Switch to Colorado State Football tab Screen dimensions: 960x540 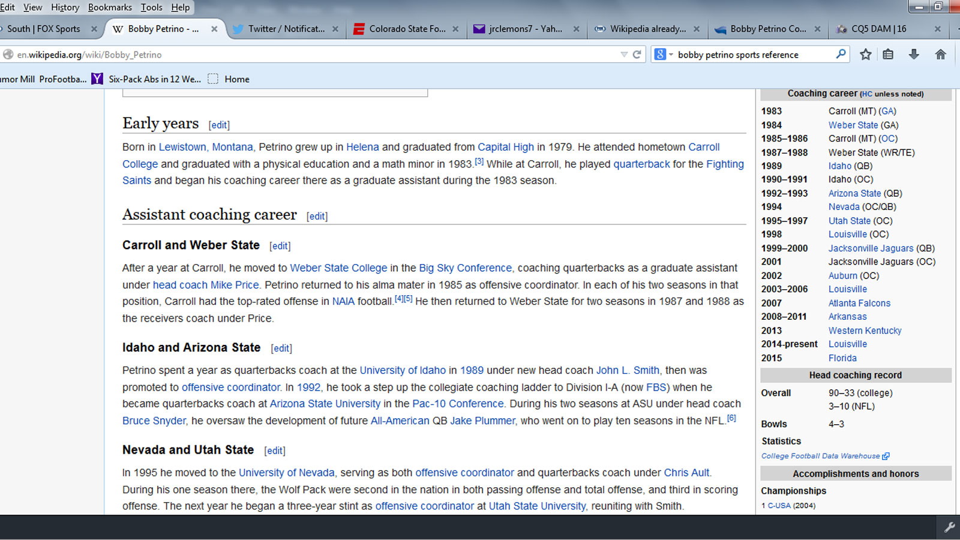407,29
